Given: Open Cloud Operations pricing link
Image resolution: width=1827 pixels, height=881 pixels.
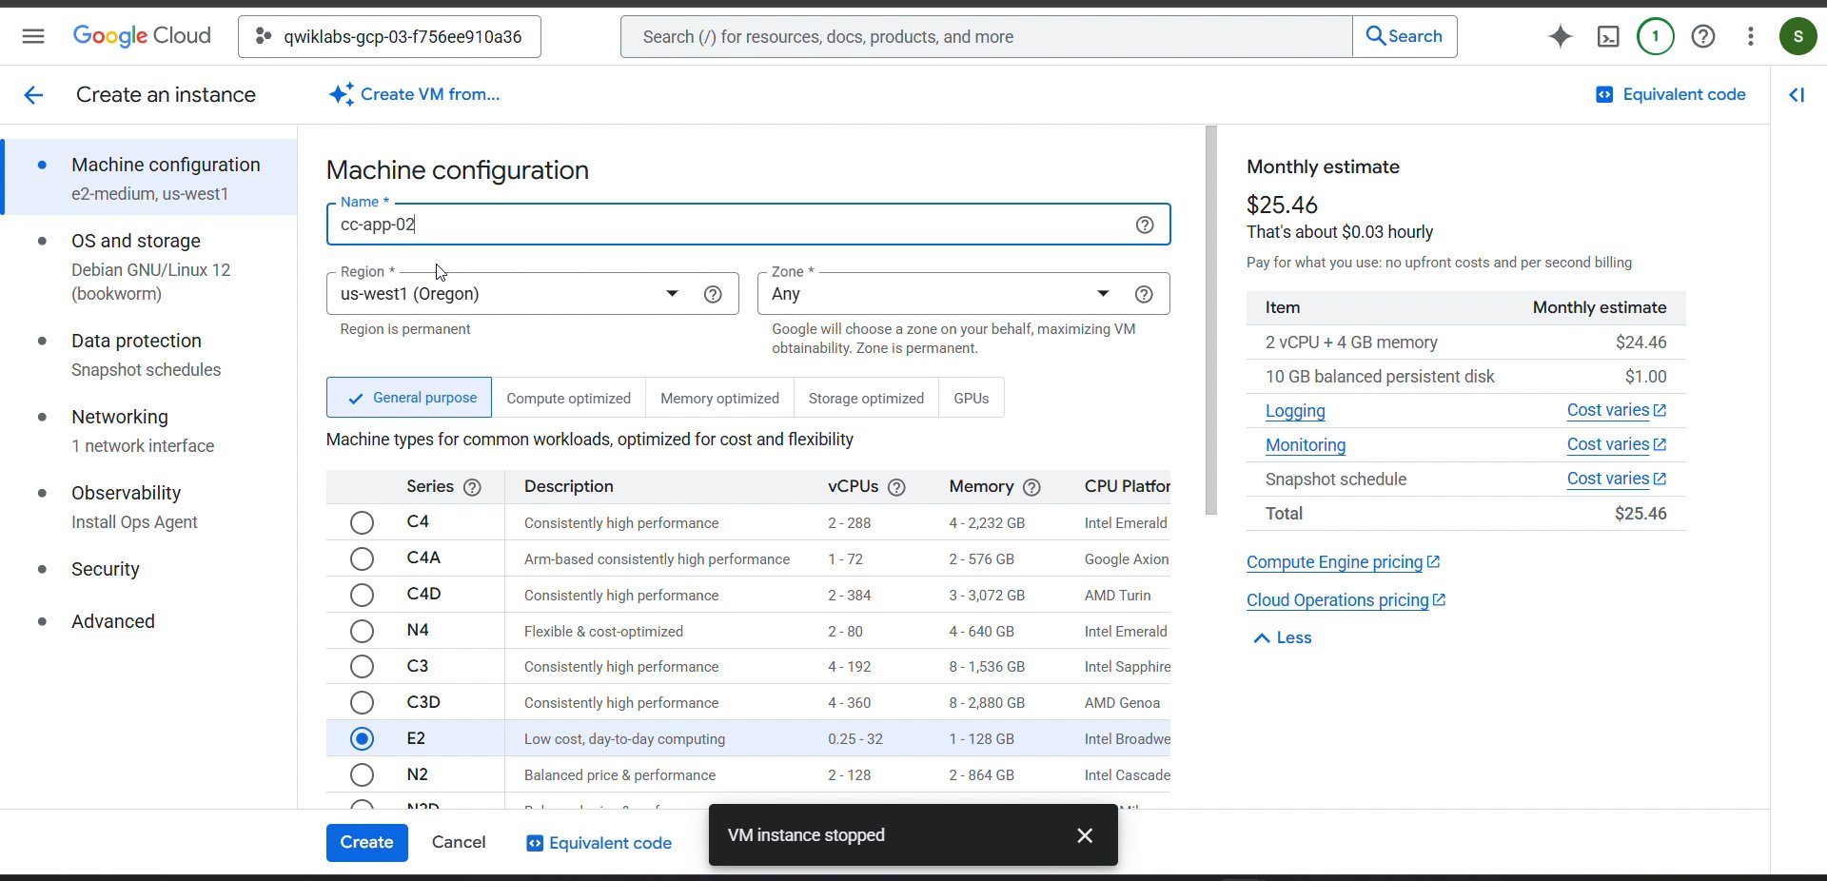Looking at the screenshot, I should (1346, 600).
